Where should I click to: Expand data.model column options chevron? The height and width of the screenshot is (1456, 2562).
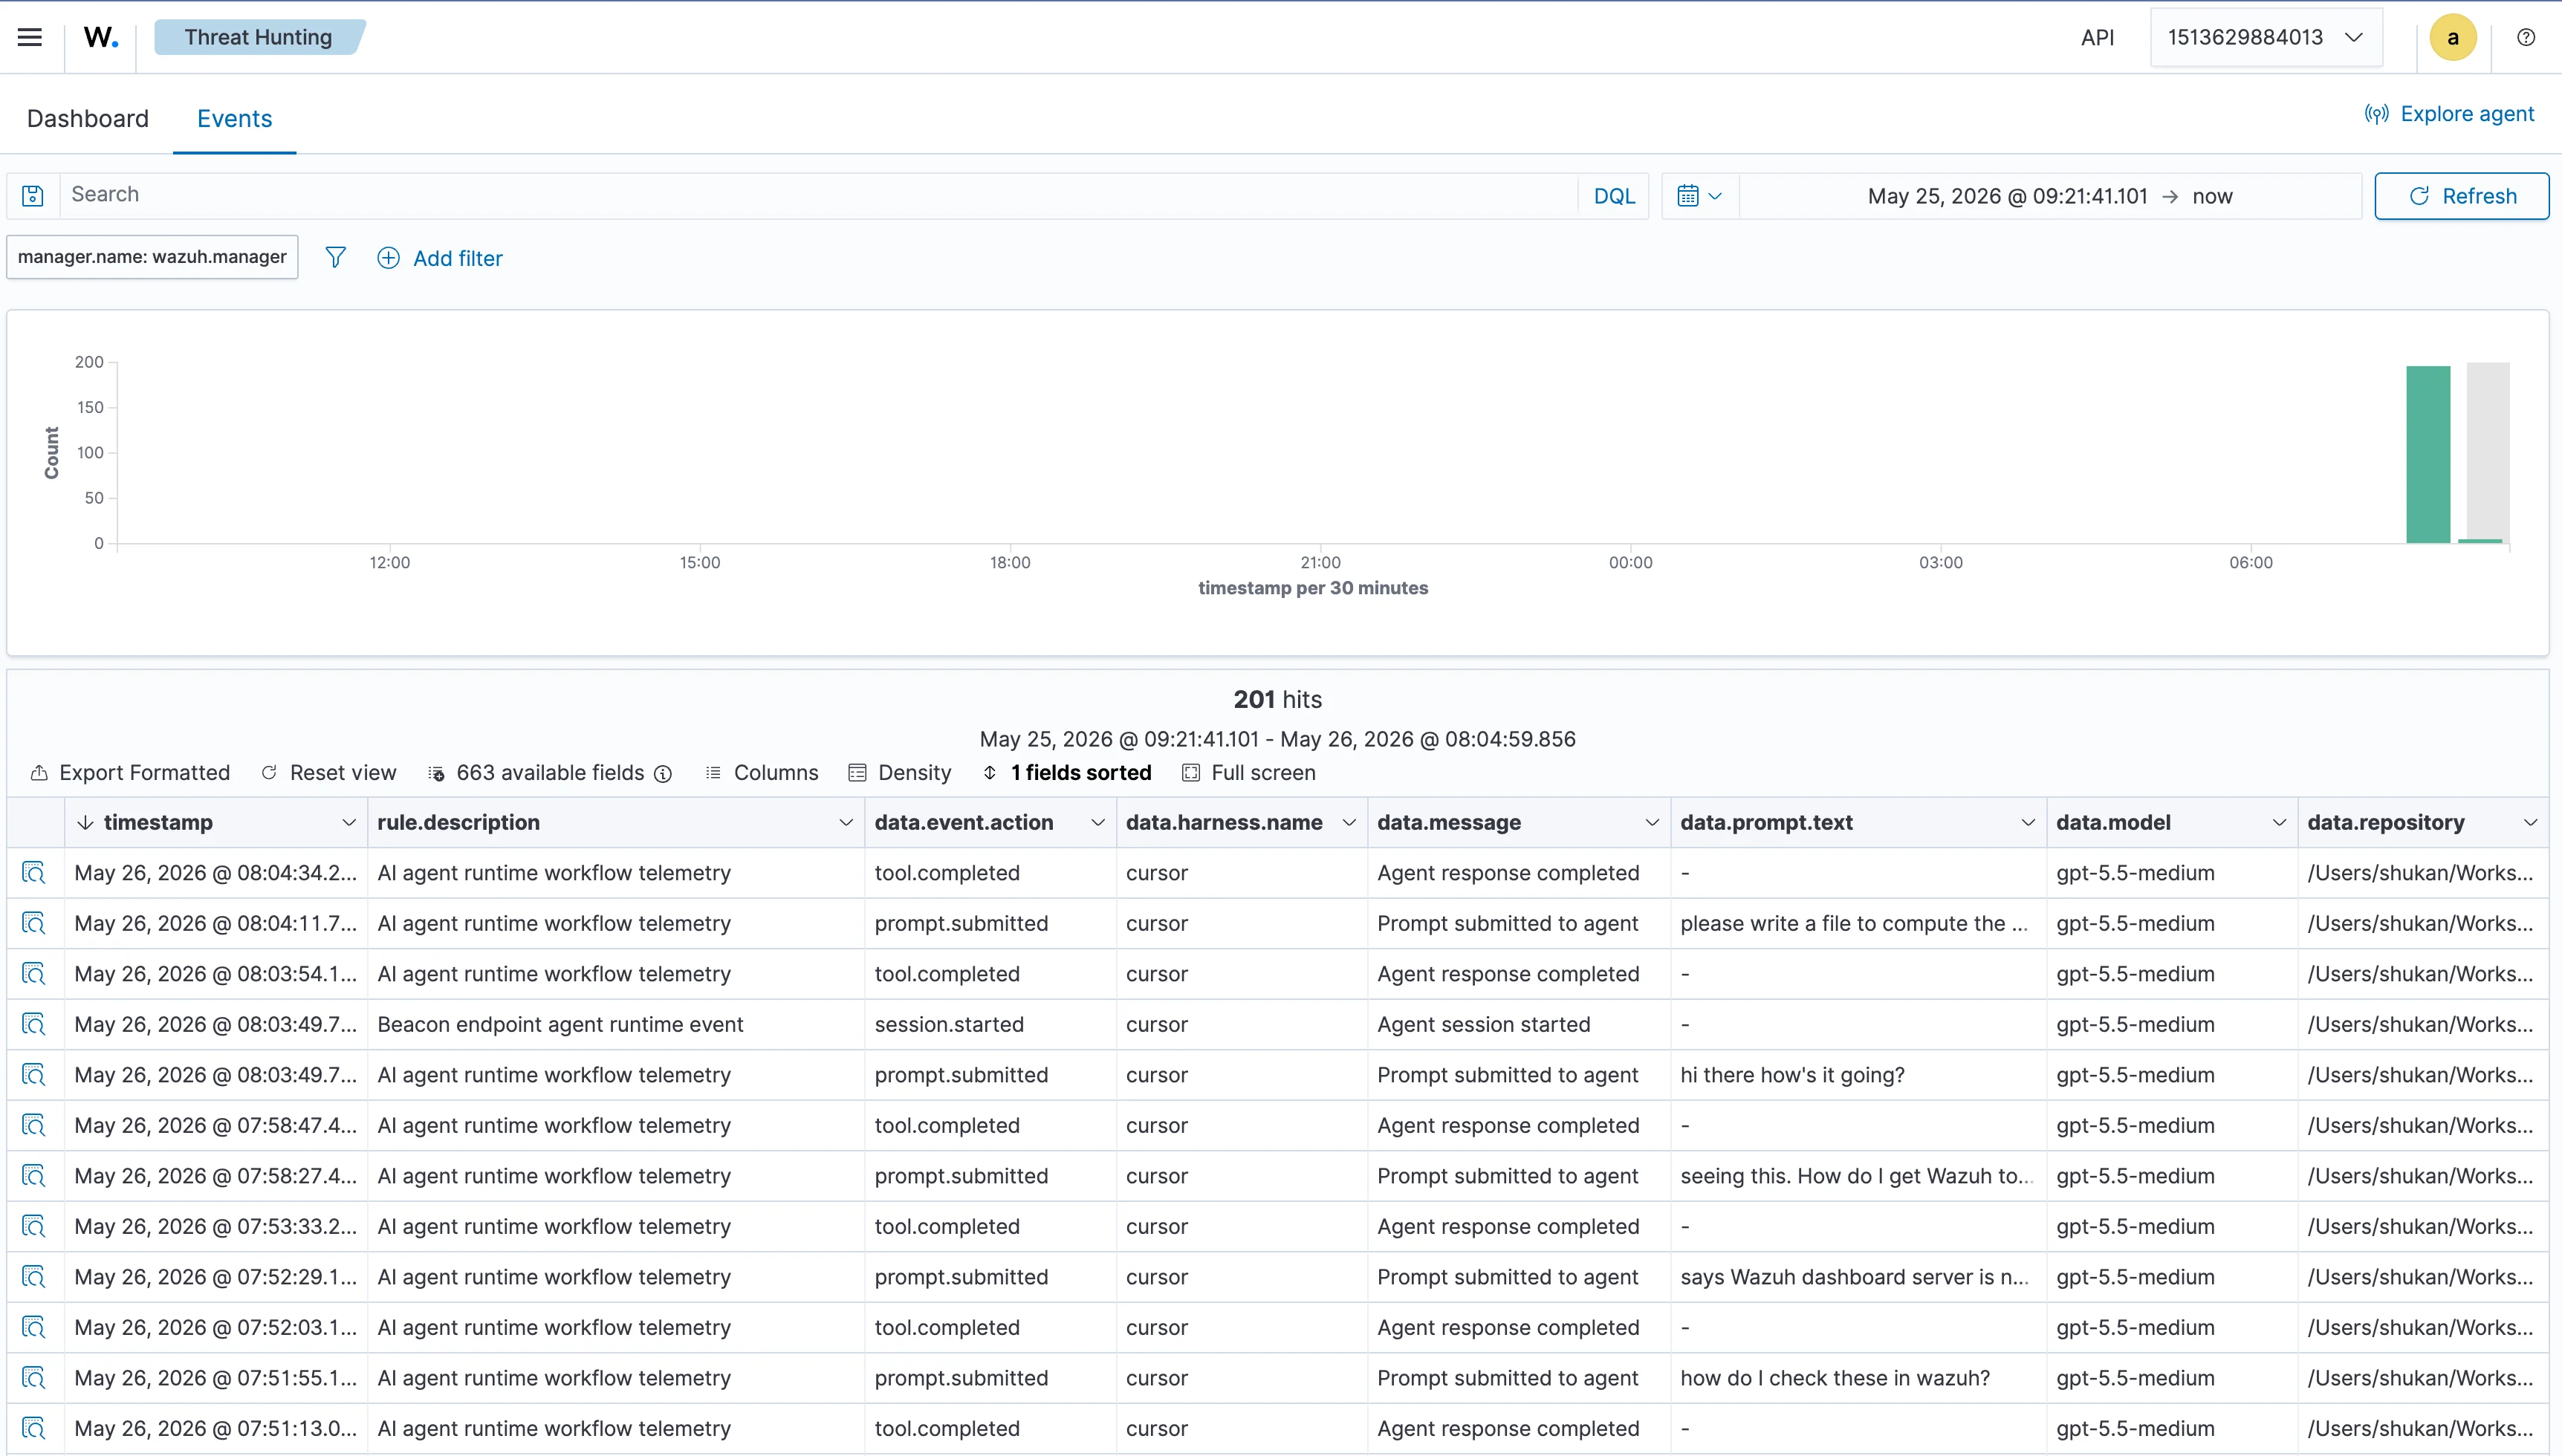click(2279, 823)
